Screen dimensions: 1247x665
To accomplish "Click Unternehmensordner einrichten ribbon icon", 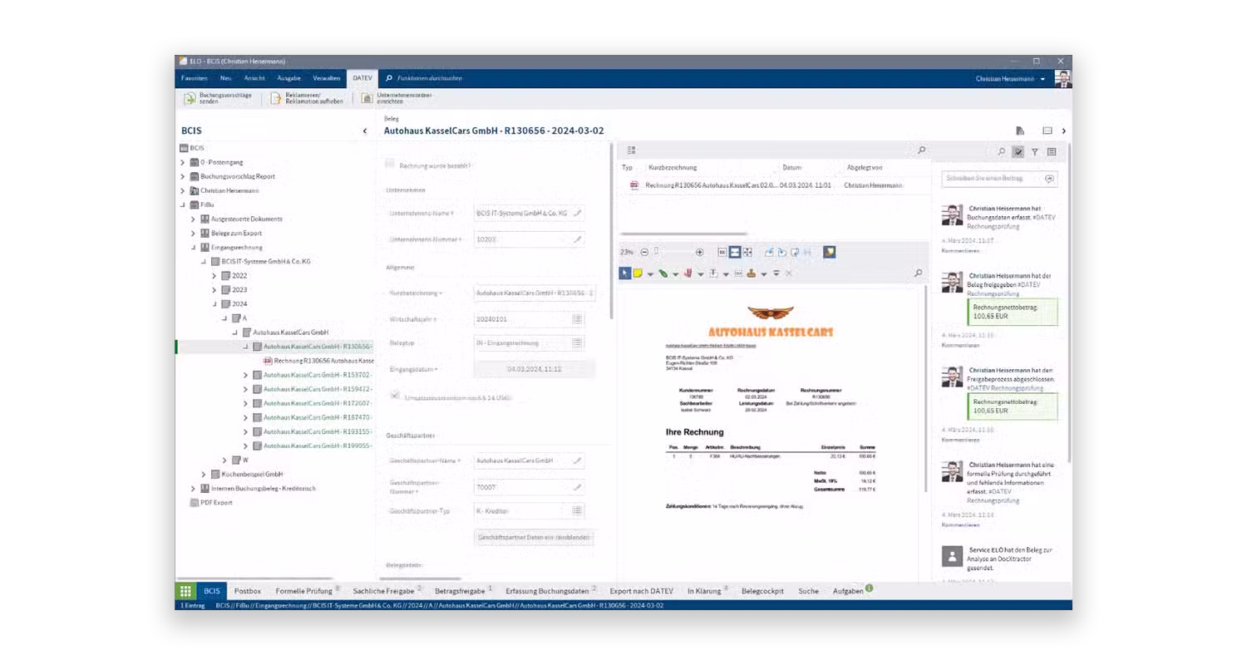I will 367,98.
